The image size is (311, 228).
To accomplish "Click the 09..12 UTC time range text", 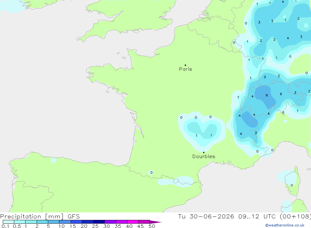I will pyautogui.click(x=258, y=216).
